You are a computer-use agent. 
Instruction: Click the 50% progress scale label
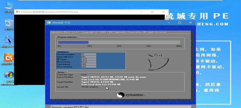coord(119,46)
